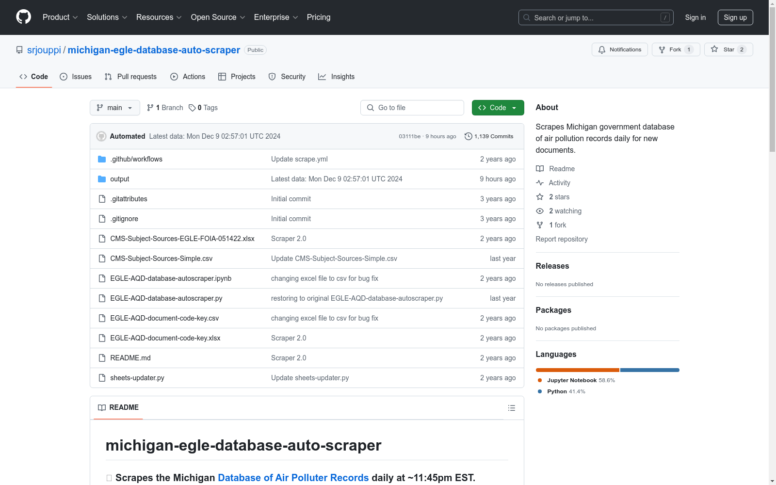Open the Pull requests tab
Viewport: 776px width, 485px height.
[130, 77]
